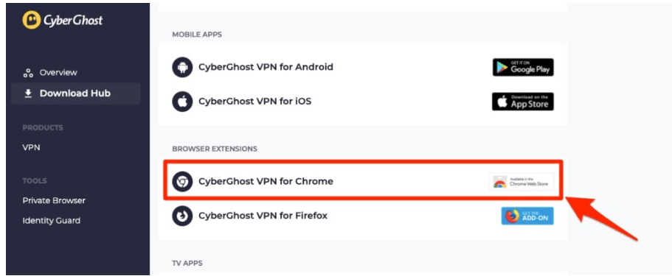Click the CyberGhost ghost logo icon

(31, 20)
